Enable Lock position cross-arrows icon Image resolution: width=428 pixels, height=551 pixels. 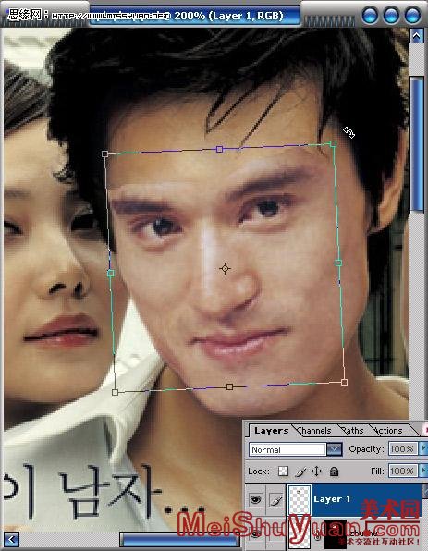coord(316,471)
